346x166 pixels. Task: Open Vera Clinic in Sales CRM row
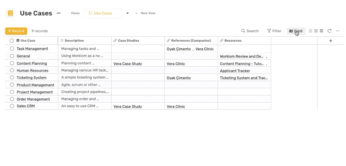(176, 106)
